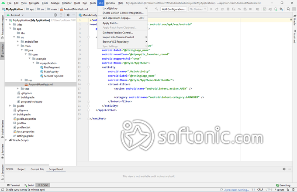Select the MainActivity editor tab
This screenshot has width=297, height=192.
click(x=88, y=15)
